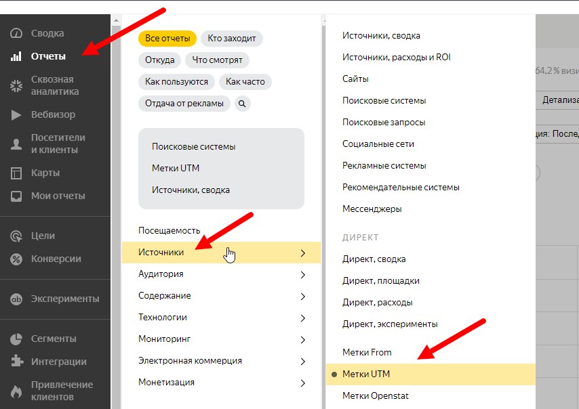Click the Посетители и клиенты person icon
This screenshot has width=579, height=409.
coord(17,144)
